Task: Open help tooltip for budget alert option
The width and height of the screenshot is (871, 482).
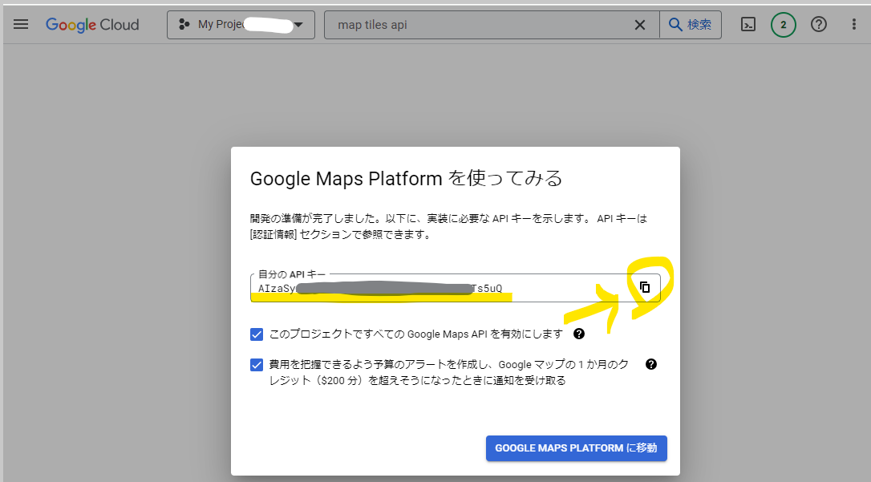Action: [651, 364]
